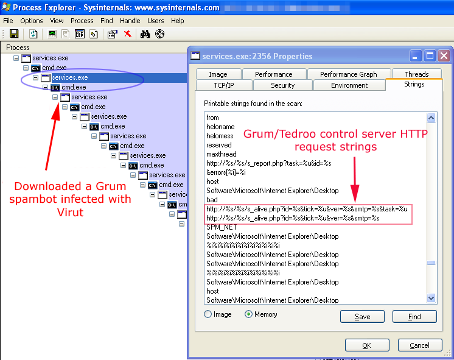Switch to the Security tab
The height and width of the screenshot is (360, 454).
(x=283, y=85)
